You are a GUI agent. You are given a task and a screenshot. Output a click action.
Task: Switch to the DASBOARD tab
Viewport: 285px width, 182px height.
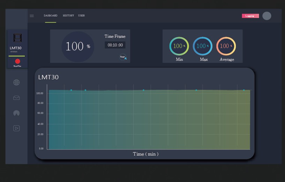(x=51, y=16)
